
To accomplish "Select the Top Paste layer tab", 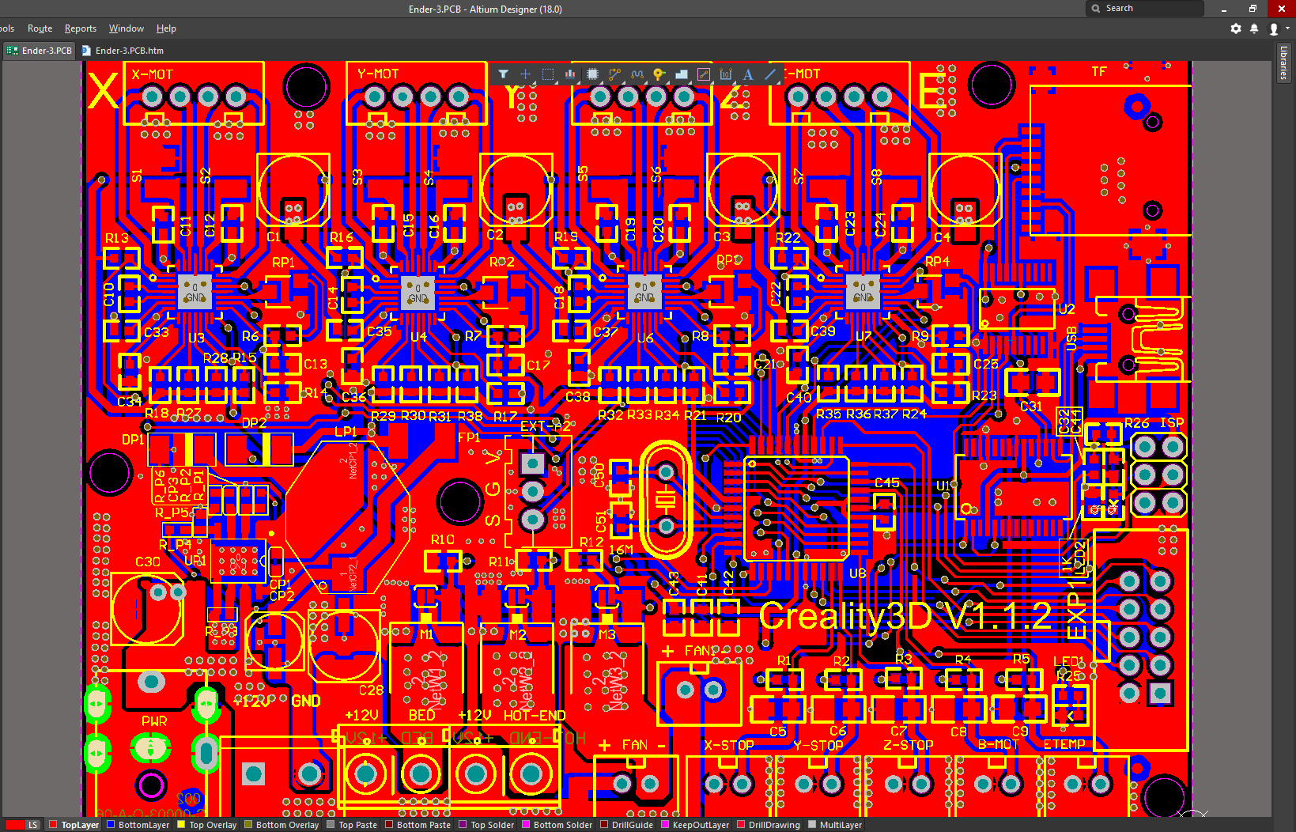I will pyautogui.click(x=352, y=825).
